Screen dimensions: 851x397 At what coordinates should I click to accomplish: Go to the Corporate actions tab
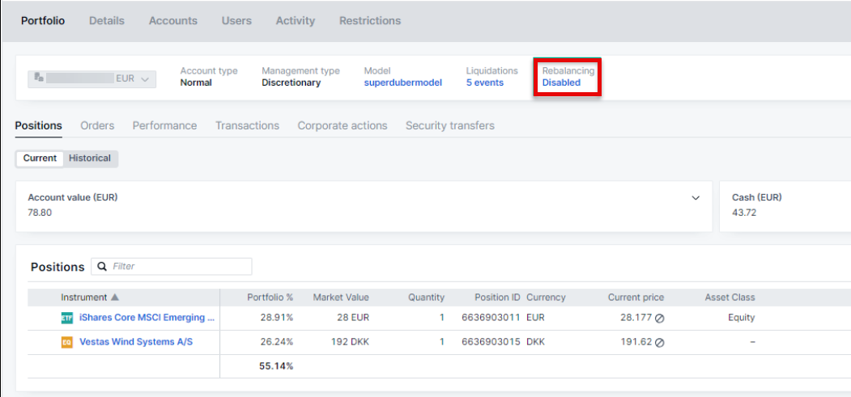(342, 125)
